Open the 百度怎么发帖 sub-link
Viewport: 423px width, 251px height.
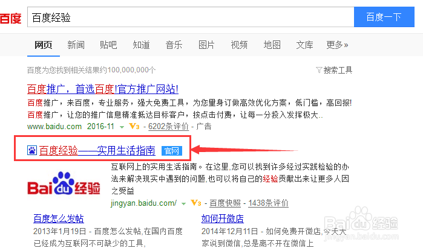(59, 218)
